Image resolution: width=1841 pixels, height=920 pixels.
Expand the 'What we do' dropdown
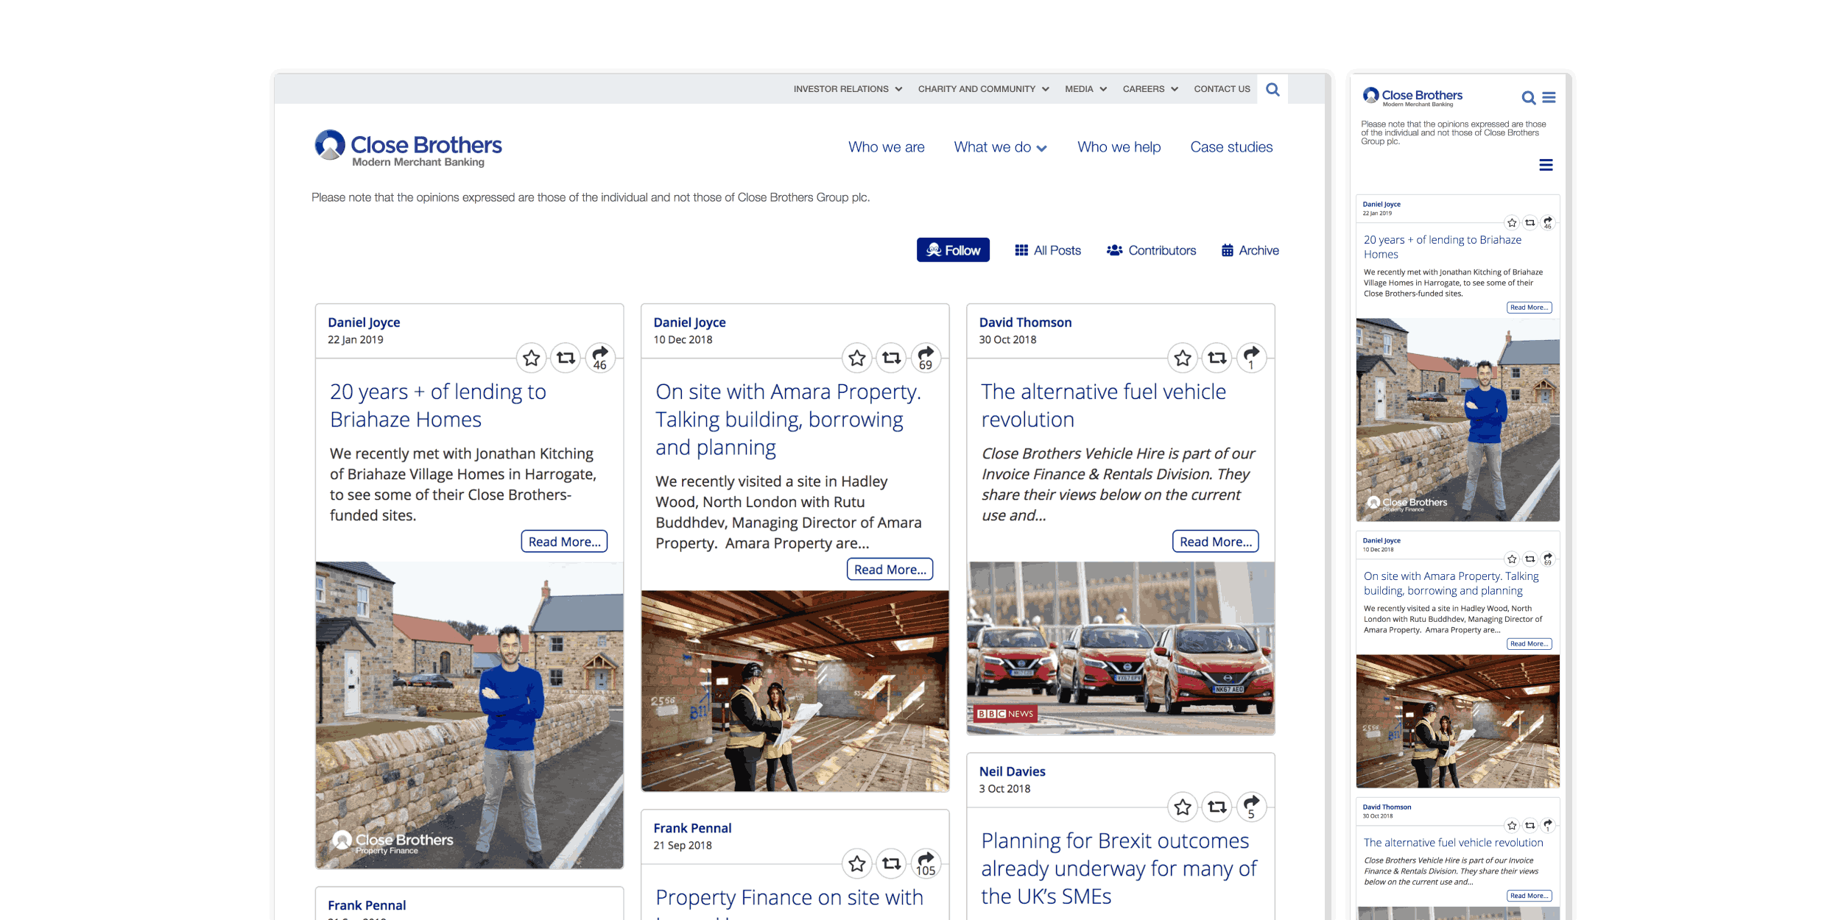pos(1000,147)
